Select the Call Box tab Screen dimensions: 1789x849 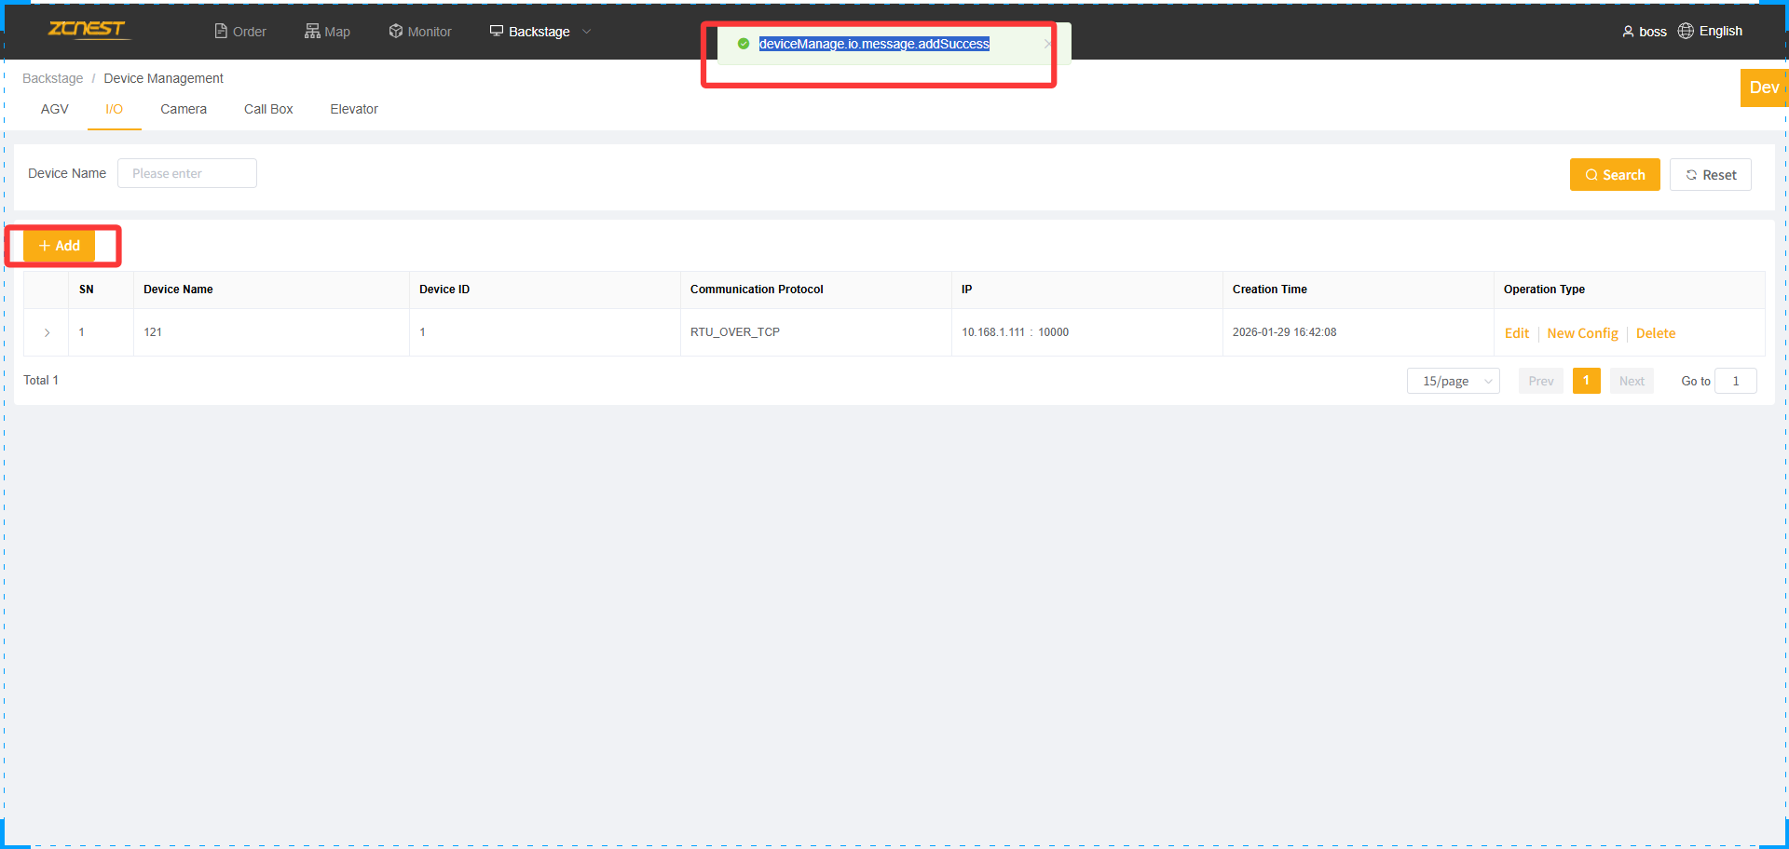coord(268,109)
